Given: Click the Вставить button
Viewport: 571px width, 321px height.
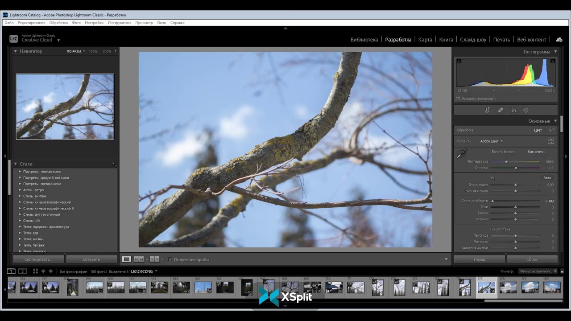Looking at the screenshot, I should (91, 259).
